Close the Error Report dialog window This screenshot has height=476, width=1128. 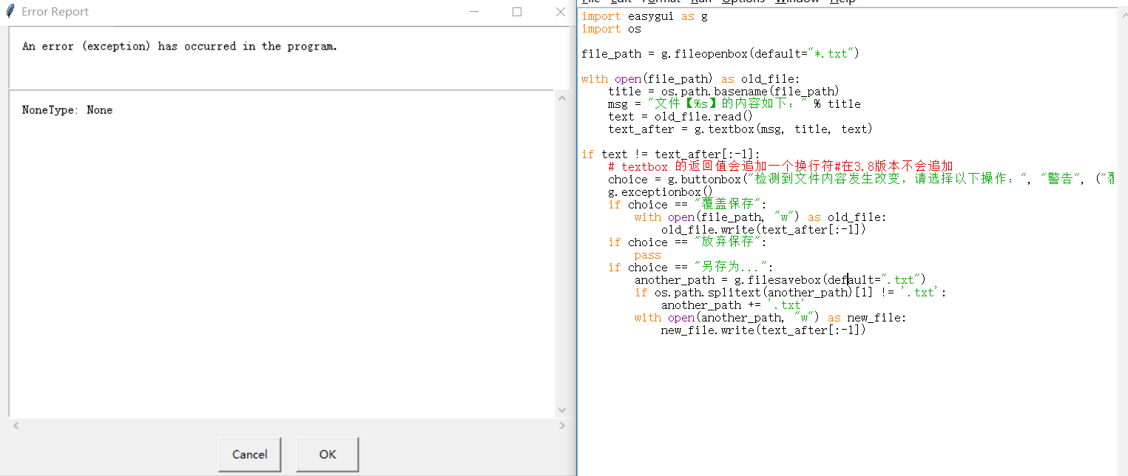[x=560, y=12]
